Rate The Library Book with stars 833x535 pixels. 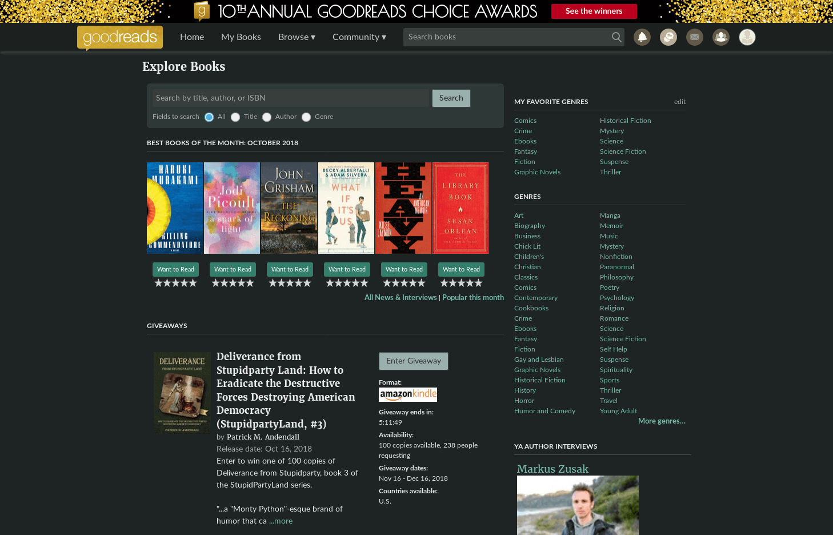(x=461, y=283)
